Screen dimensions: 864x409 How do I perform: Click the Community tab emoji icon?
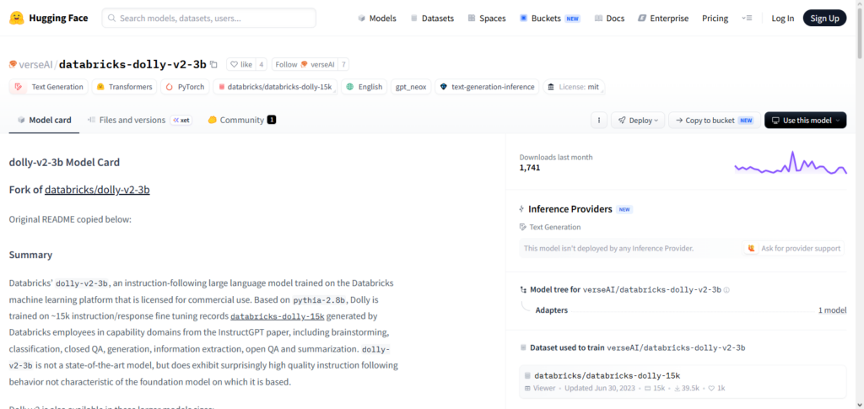tap(212, 120)
